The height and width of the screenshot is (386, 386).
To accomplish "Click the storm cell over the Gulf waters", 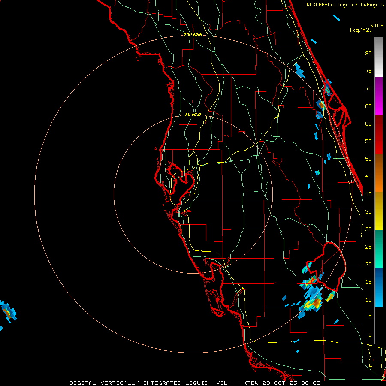I will click(8, 312).
